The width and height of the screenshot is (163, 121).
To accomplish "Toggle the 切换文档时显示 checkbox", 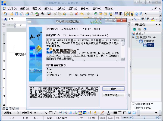I will click(x=133, y=104).
